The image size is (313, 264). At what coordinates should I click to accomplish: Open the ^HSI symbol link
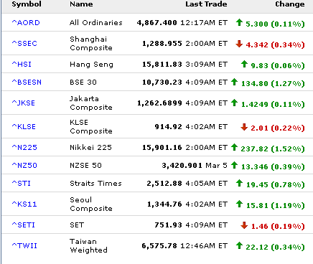pos(22,65)
